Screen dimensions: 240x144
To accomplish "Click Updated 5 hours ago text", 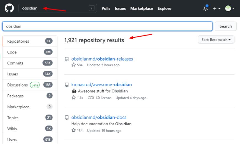I will [x=103, y=65].
